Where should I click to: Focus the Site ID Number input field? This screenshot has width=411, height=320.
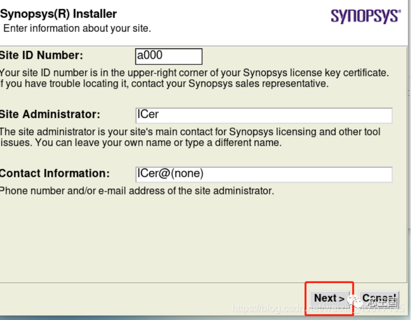click(169, 56)
